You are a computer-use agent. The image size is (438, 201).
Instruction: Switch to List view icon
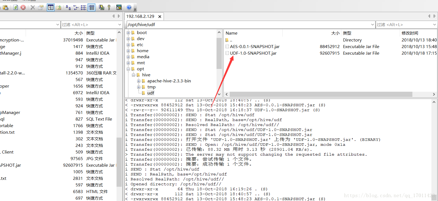(84, 7)
